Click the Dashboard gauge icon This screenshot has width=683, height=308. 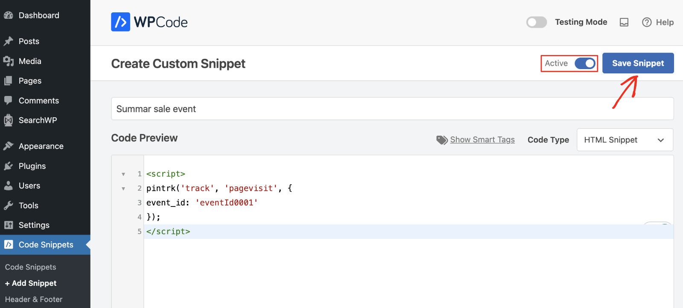click(8, 15)
